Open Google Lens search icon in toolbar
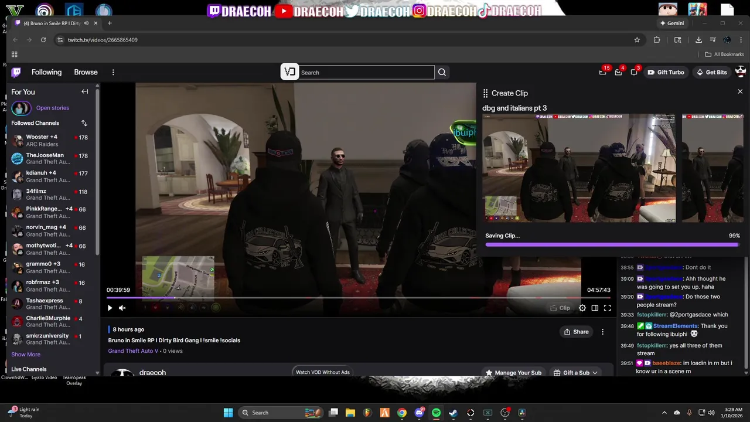This screenshot has width=750, height=422. coord(677,40)
